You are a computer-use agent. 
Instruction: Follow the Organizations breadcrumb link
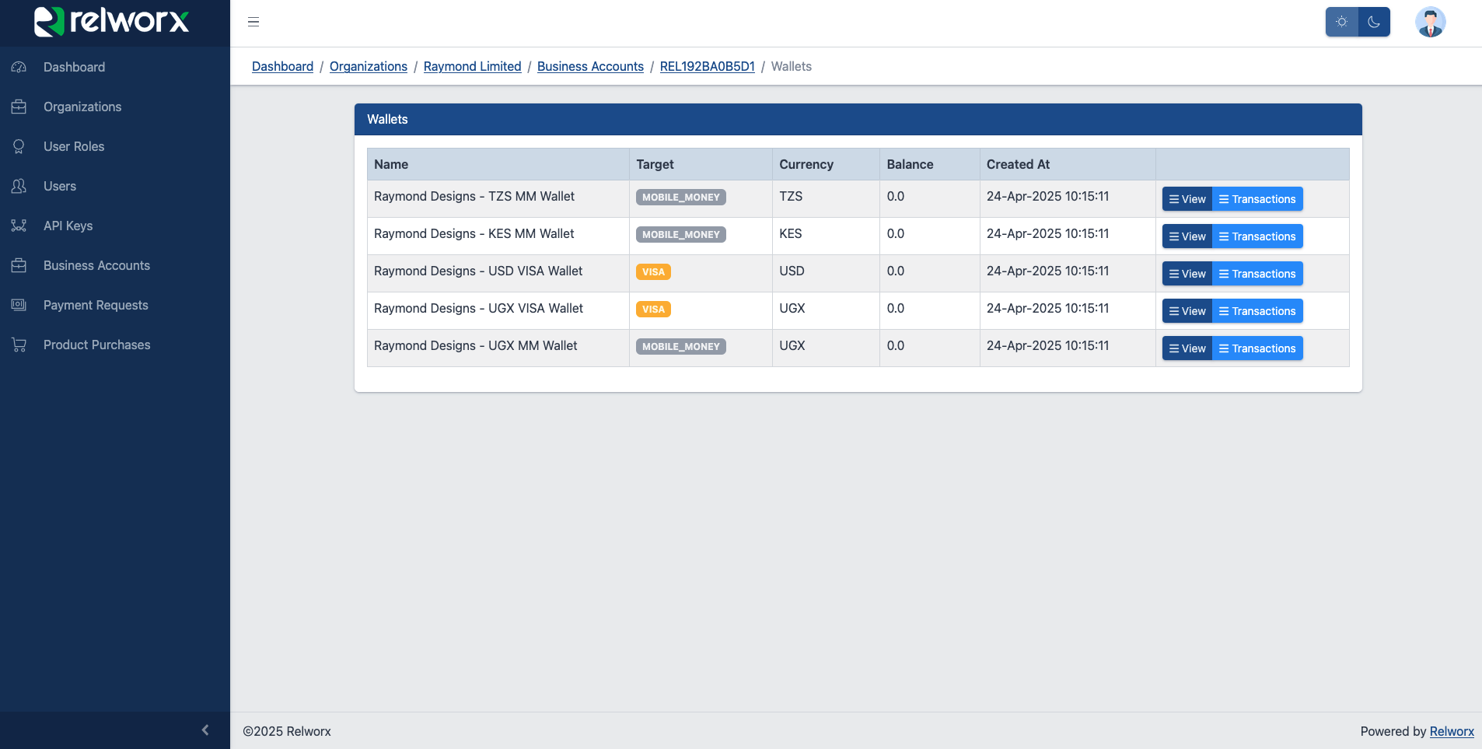click(369, 66)
